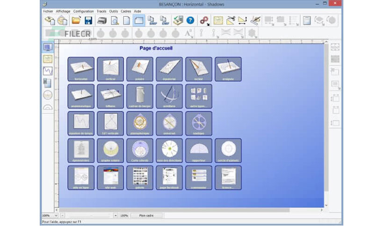
Task: Open the page facebook tile
Action: tap(169, 178)
